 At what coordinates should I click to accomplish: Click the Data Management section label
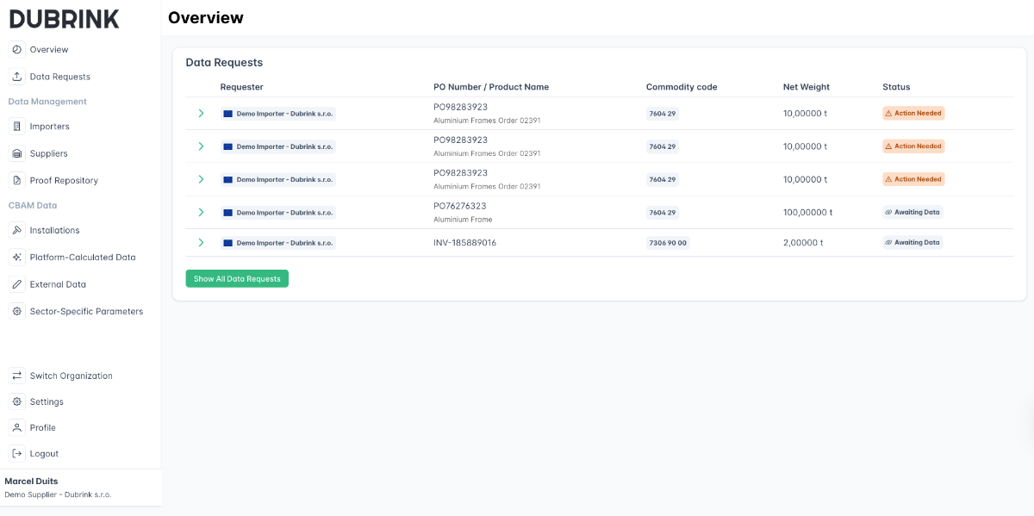click(x=47, y=102)
